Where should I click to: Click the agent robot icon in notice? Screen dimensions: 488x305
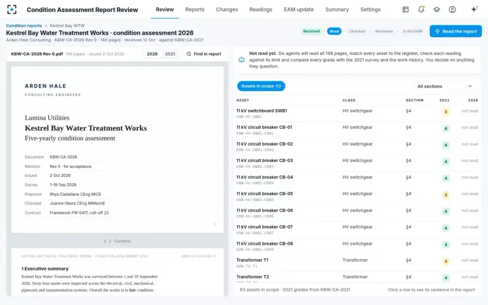pos(242,60)
